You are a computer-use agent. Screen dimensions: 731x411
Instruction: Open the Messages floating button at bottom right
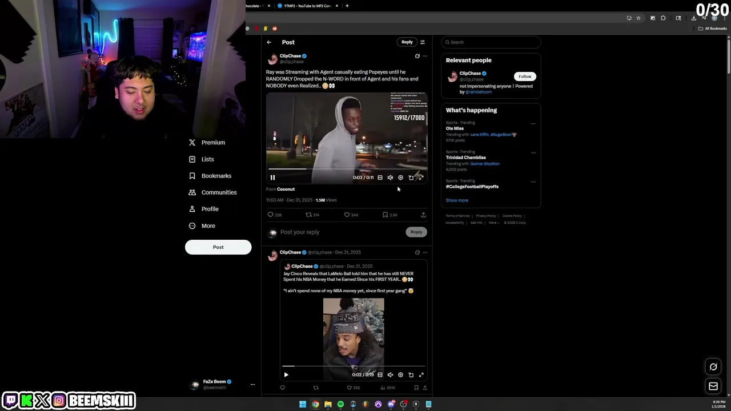tap(713, 386)
